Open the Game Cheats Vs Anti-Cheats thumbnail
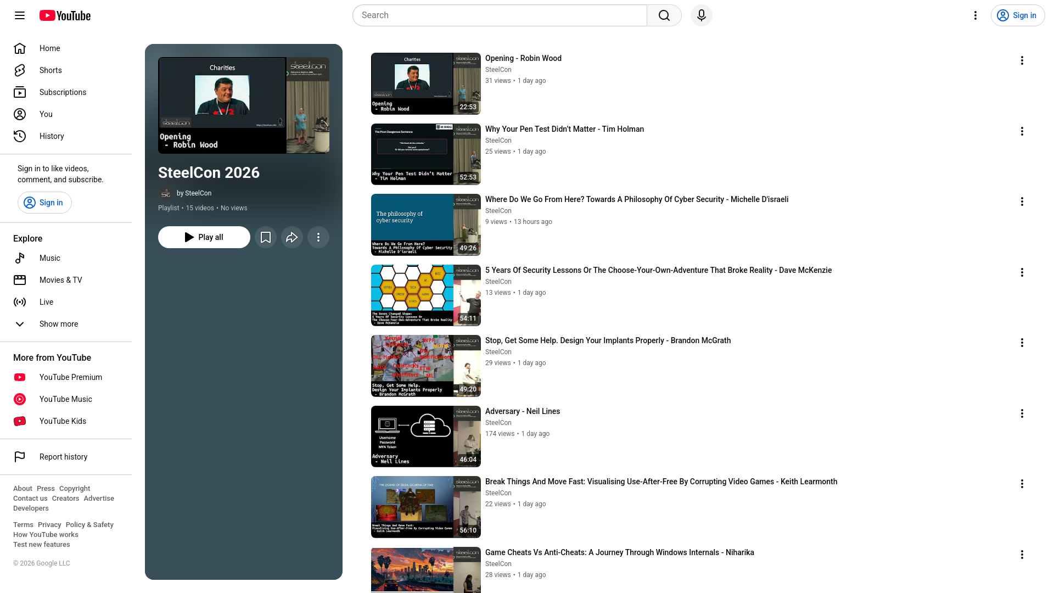Screen dimensions: 1054x593 [426, 570]
